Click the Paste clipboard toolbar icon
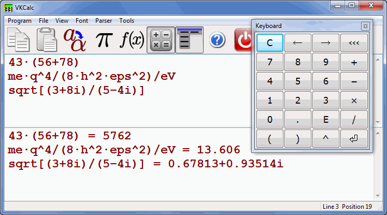 pyautogui.click(x=47, y=40)
